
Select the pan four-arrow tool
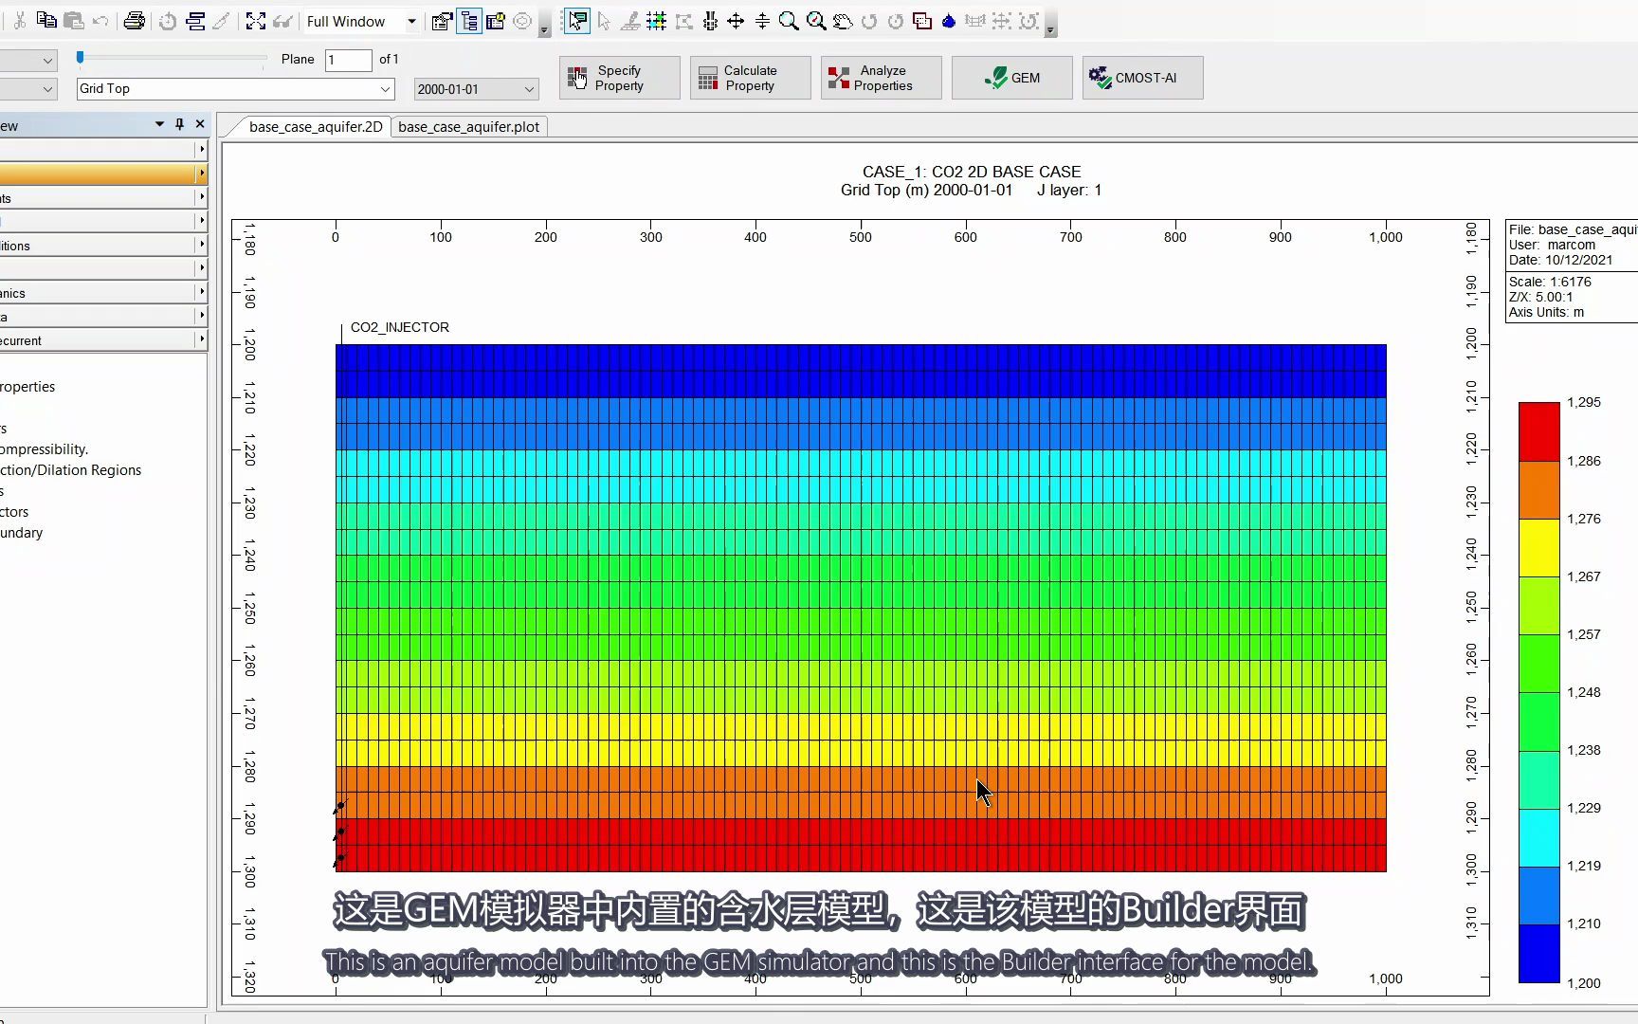coord(736,21)
